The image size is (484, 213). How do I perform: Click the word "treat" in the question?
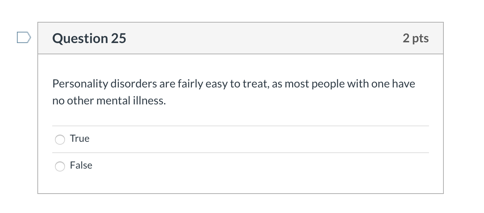[256, 84]
